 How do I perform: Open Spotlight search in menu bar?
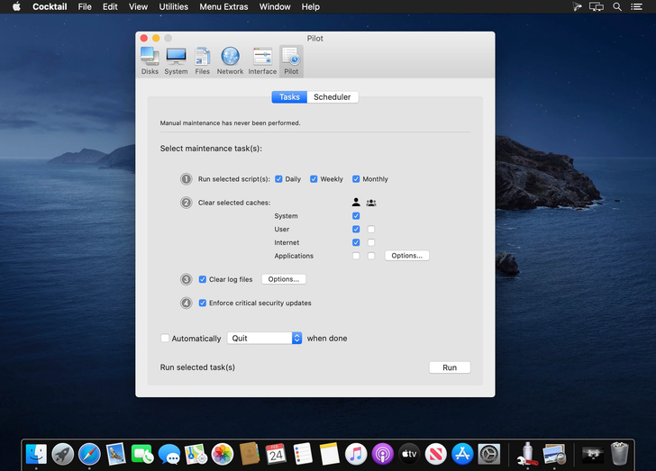(617, 6)
